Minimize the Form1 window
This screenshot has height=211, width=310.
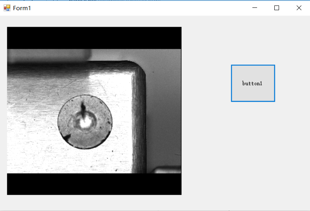click(255, 8)
